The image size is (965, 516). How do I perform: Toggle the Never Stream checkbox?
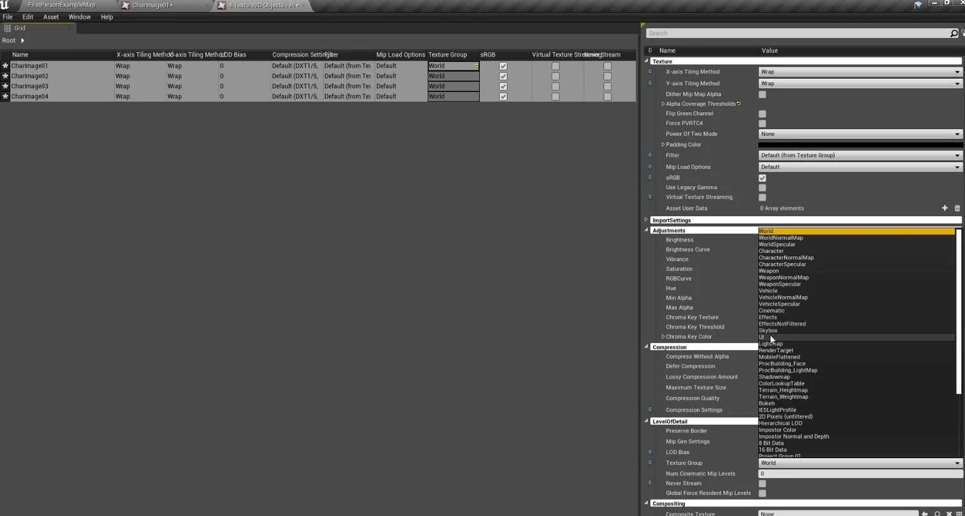tap(762, 483)
